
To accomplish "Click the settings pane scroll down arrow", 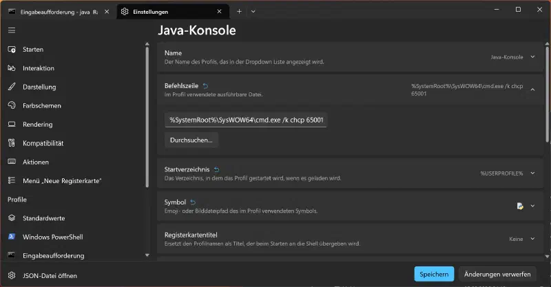I will [547, 257].
